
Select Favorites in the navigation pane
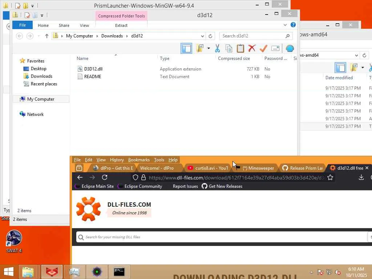[x=36, y=61]
